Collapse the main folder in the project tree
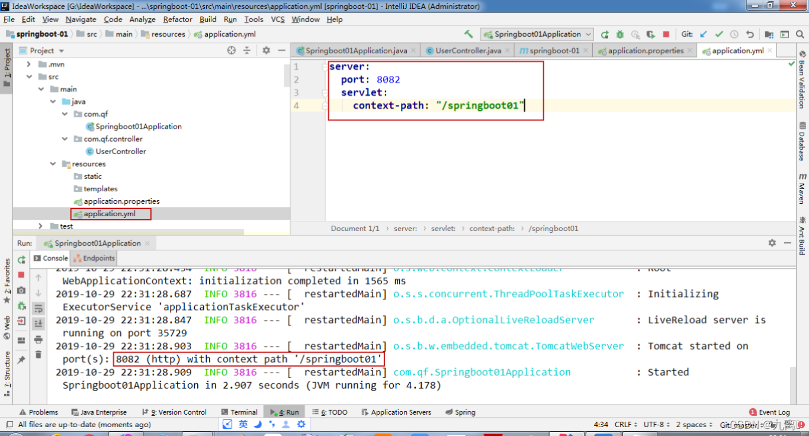Image resolution: width=809 pixels, height=436 pixels. [x=41, y=89]
